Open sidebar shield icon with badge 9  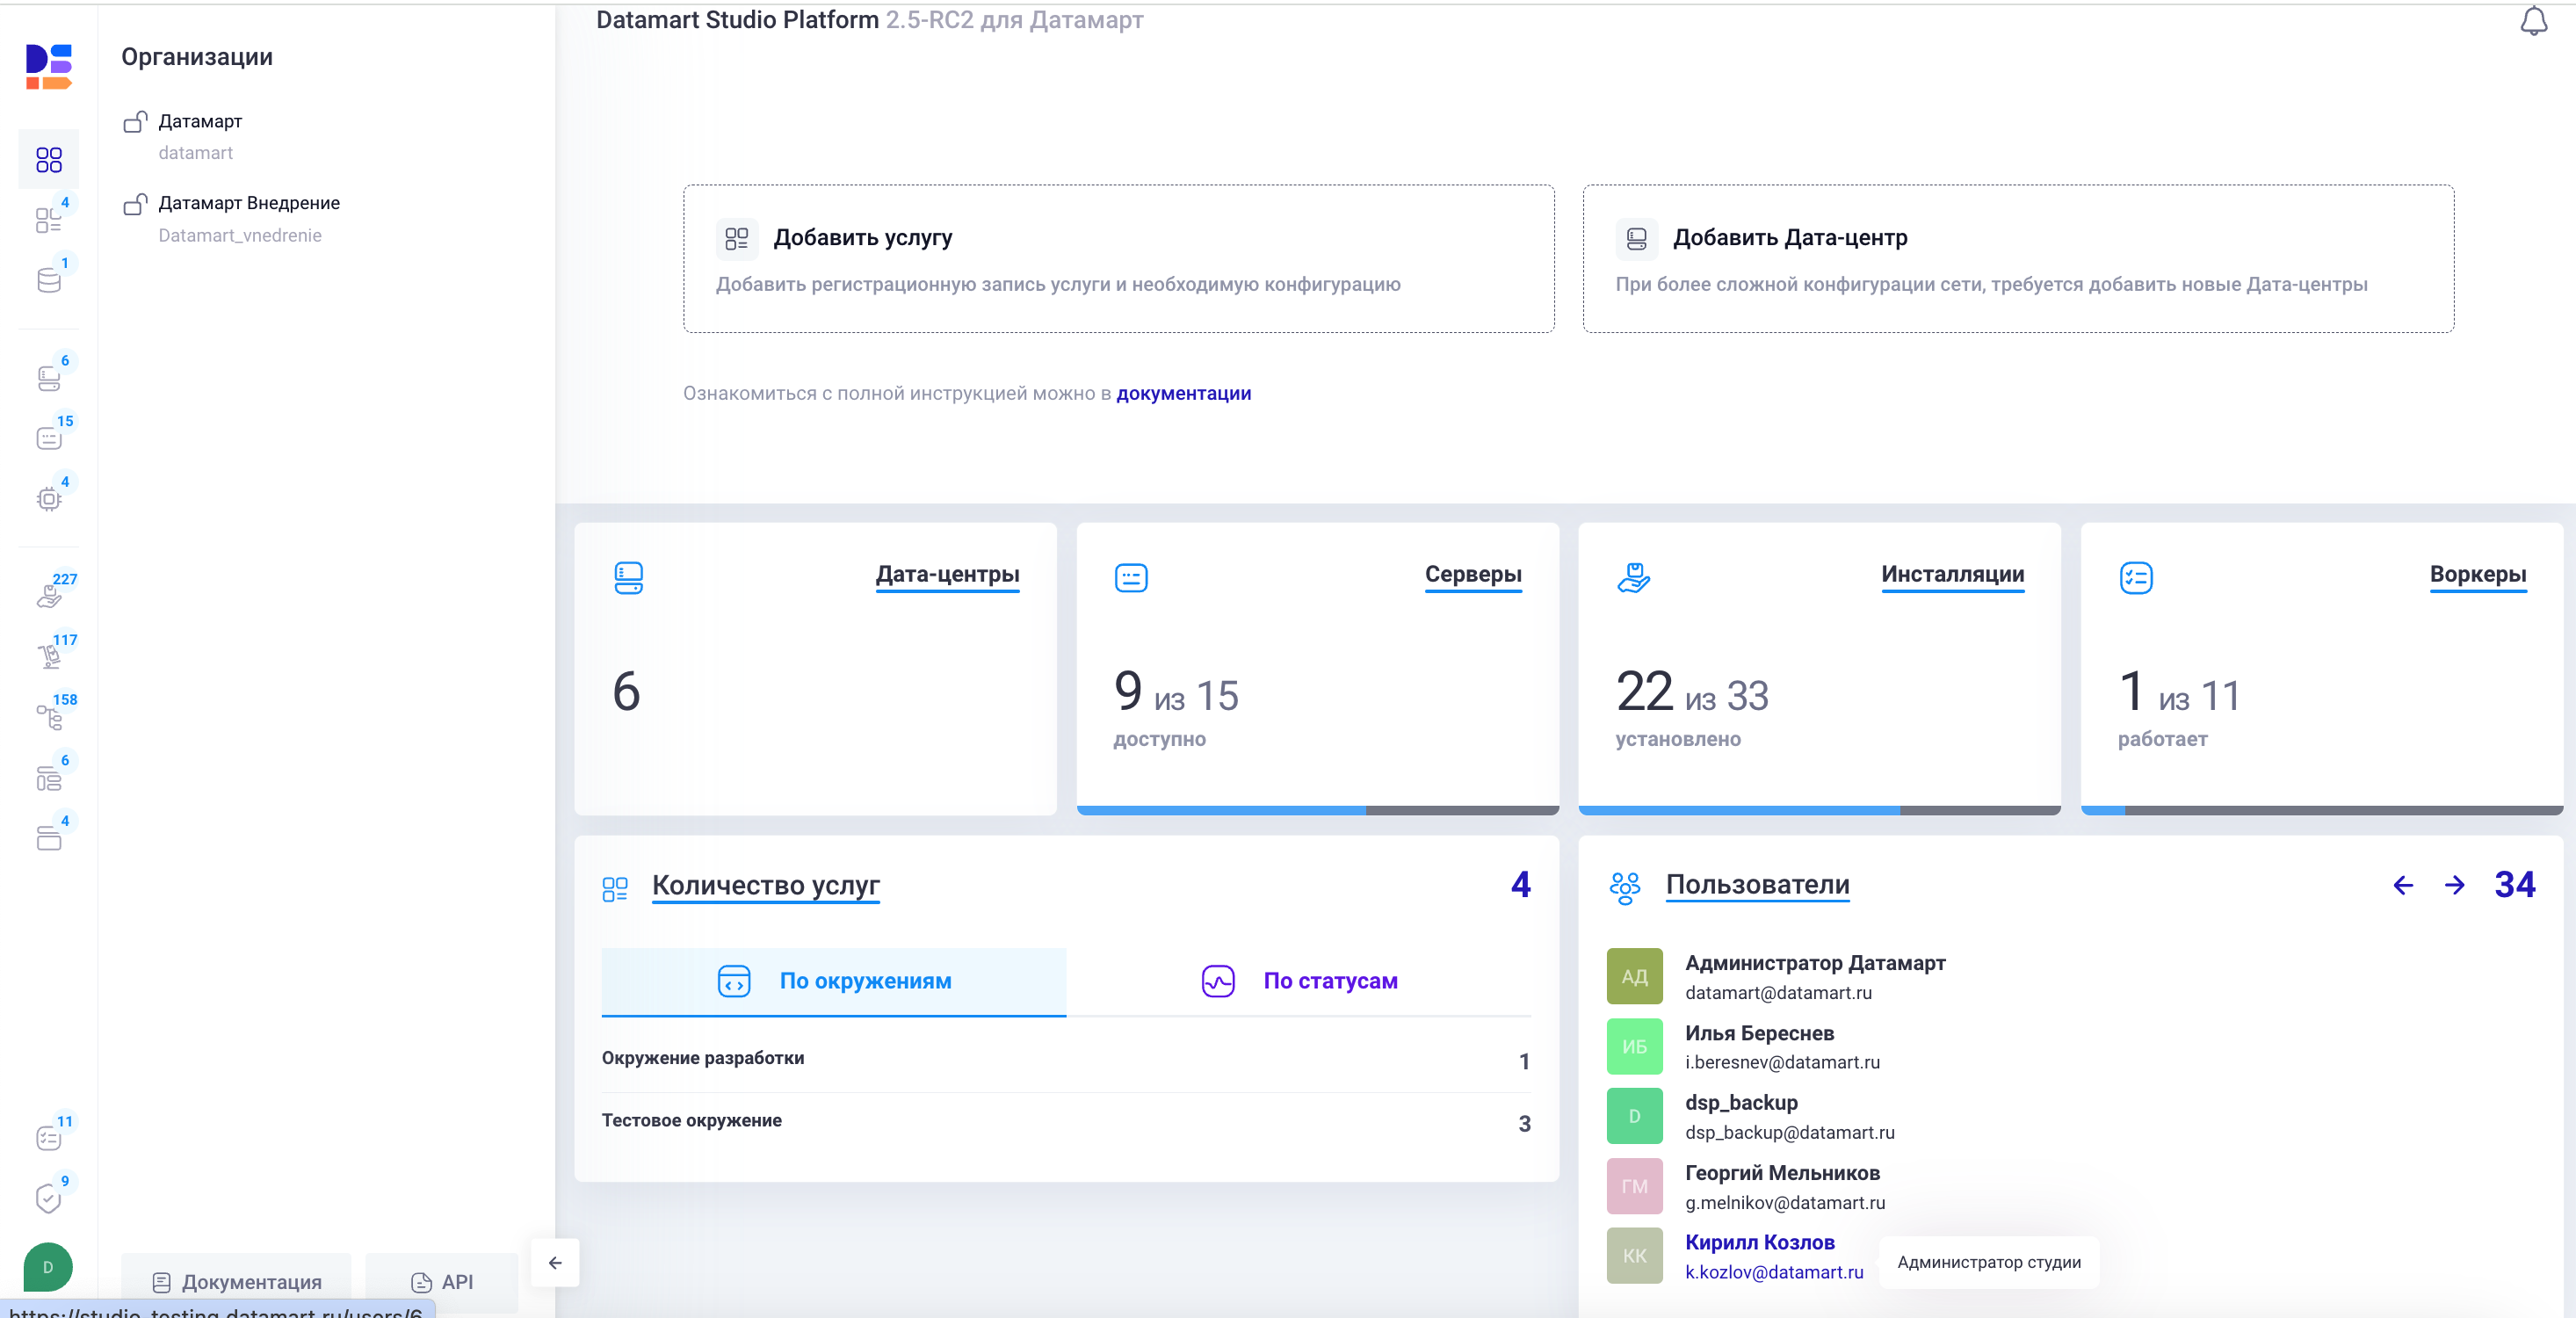tap(48, 1198)
